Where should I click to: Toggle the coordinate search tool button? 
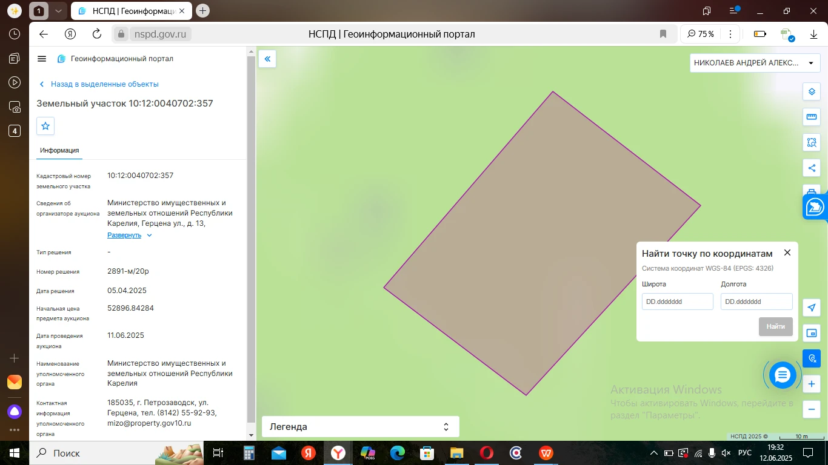click(812, 358)
